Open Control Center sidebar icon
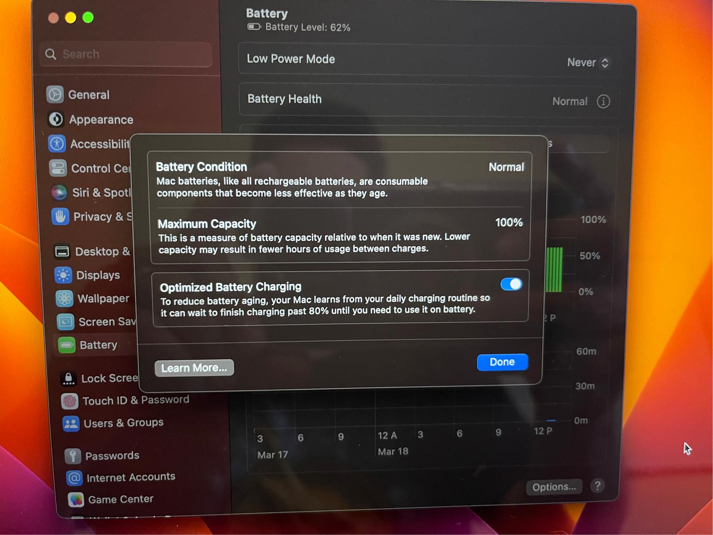 coord(58,168)
